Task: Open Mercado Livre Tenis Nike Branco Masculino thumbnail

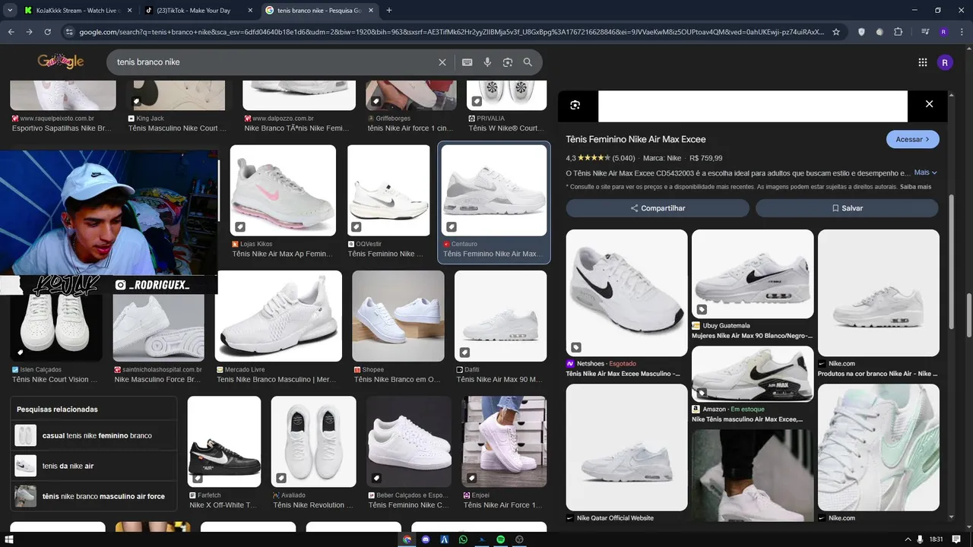Action: [278, 316]
